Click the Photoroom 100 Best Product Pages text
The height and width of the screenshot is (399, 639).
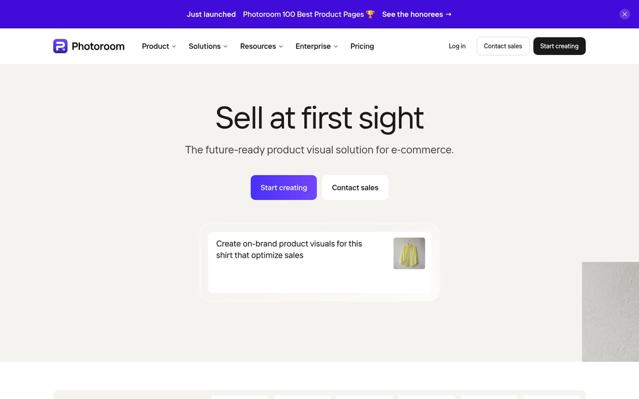coord(309,14)
